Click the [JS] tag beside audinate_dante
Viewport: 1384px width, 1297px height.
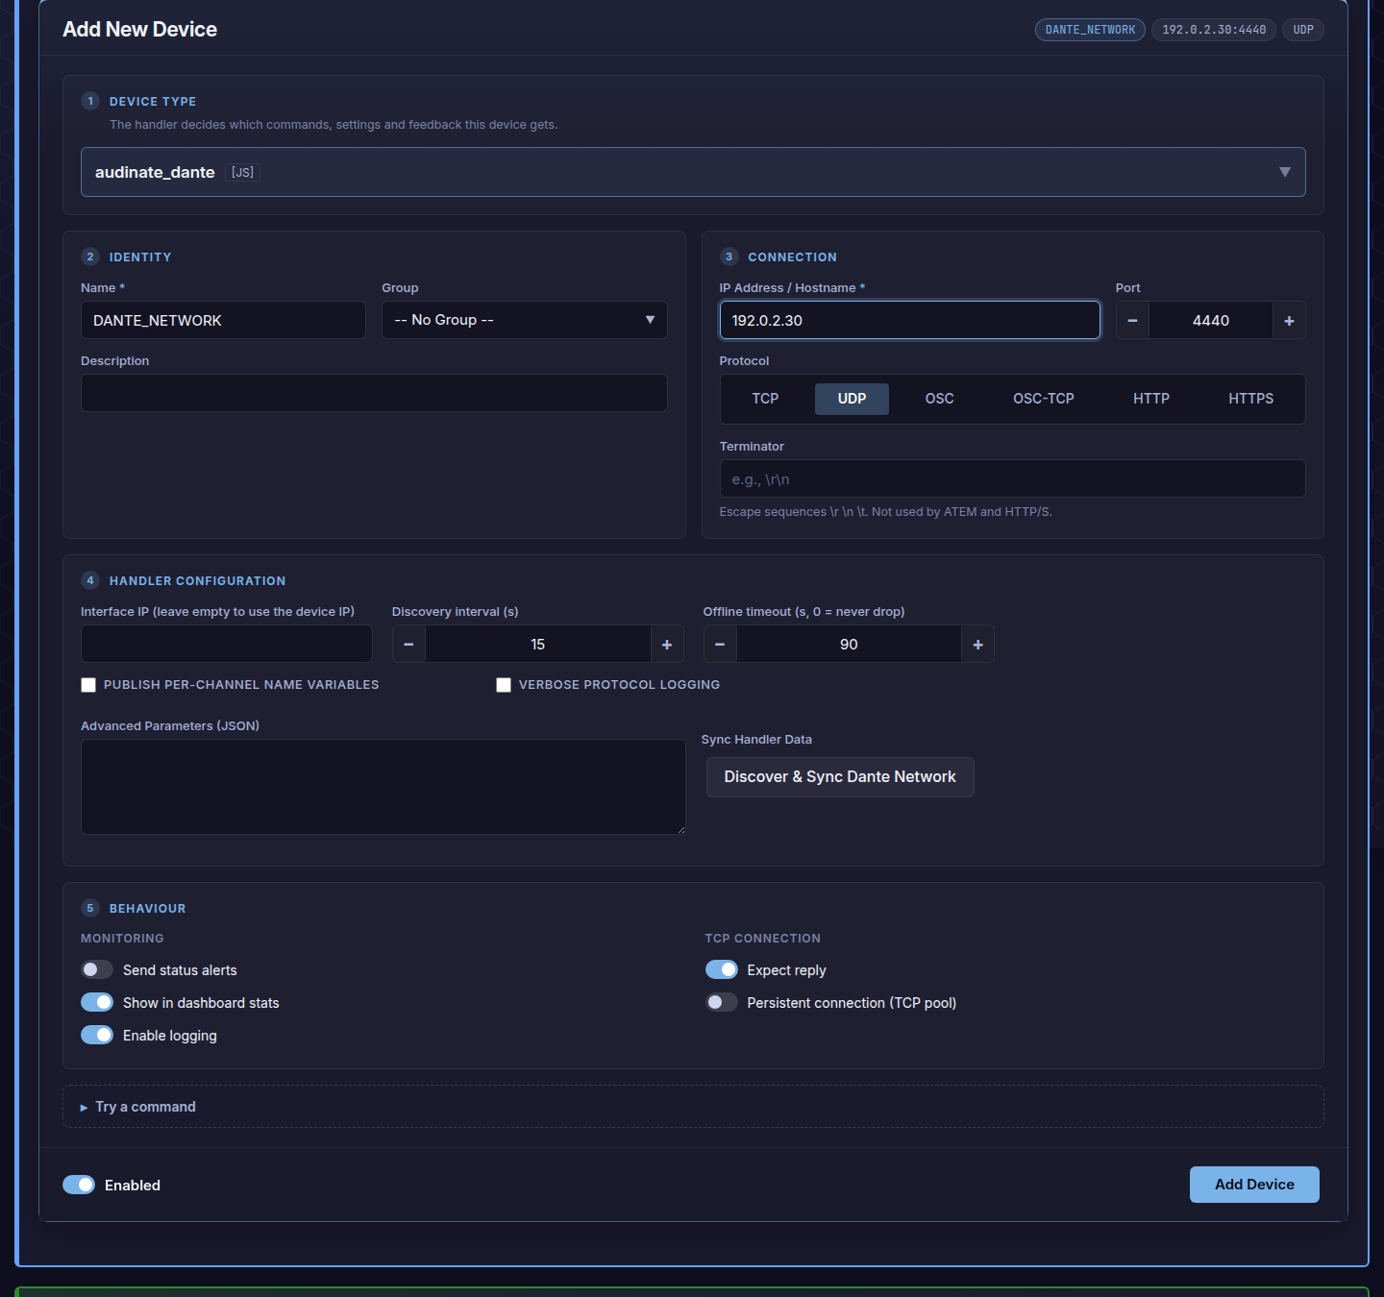(243, 172)
